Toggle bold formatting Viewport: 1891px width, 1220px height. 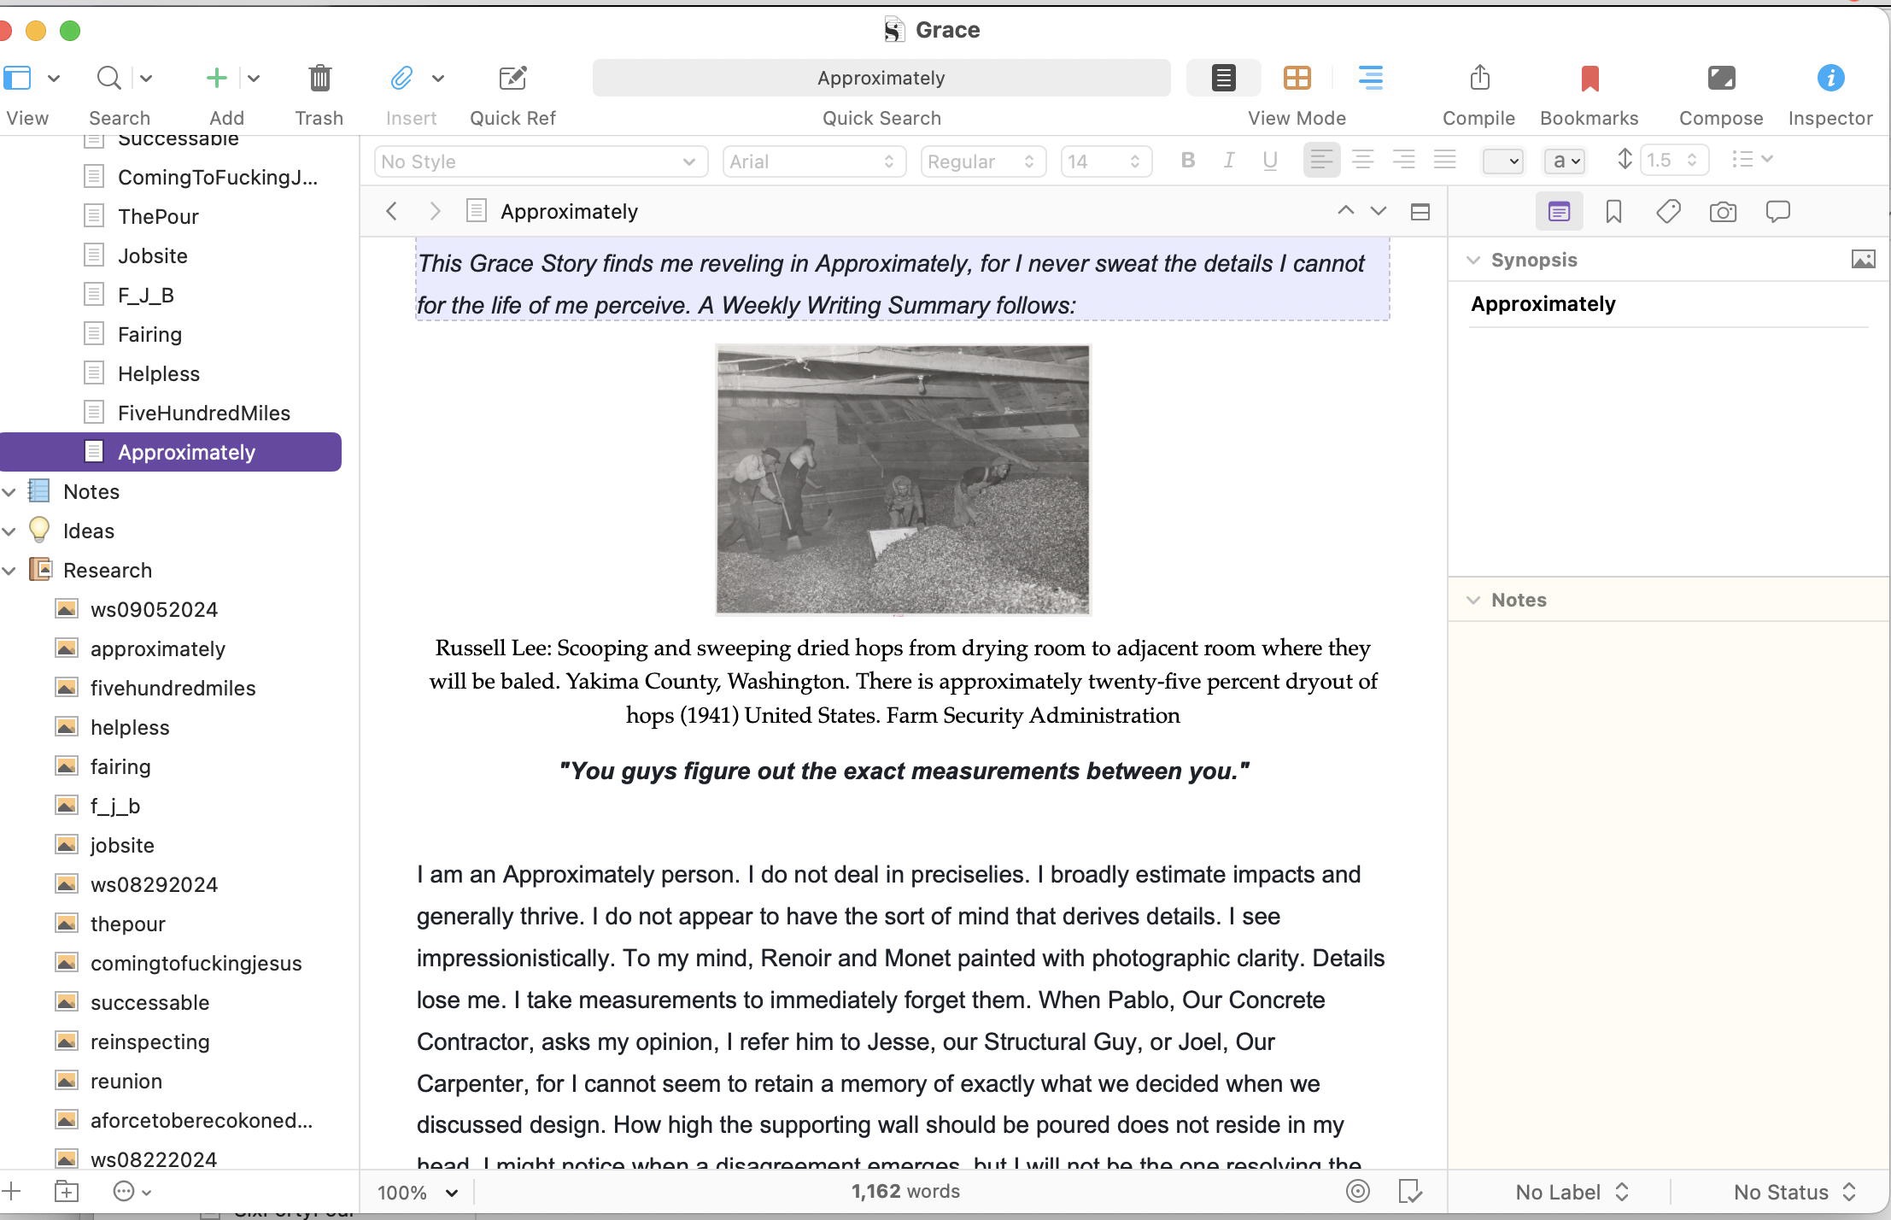[x=1187, y=160]
